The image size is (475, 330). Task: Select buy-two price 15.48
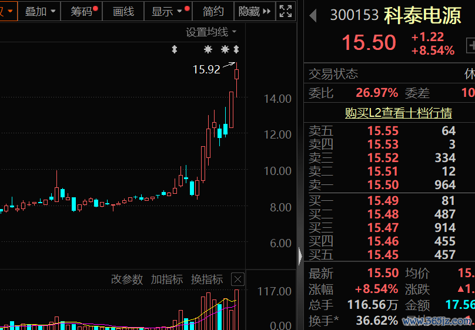(x=383, y=214)
